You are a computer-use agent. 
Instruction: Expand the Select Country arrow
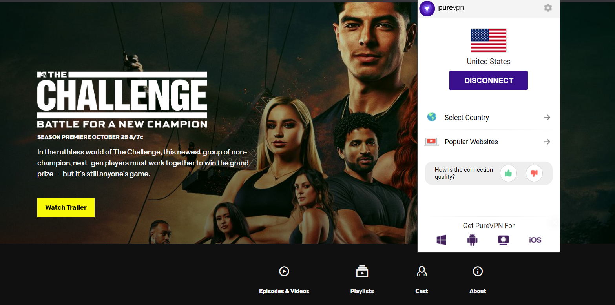point(547,117)
